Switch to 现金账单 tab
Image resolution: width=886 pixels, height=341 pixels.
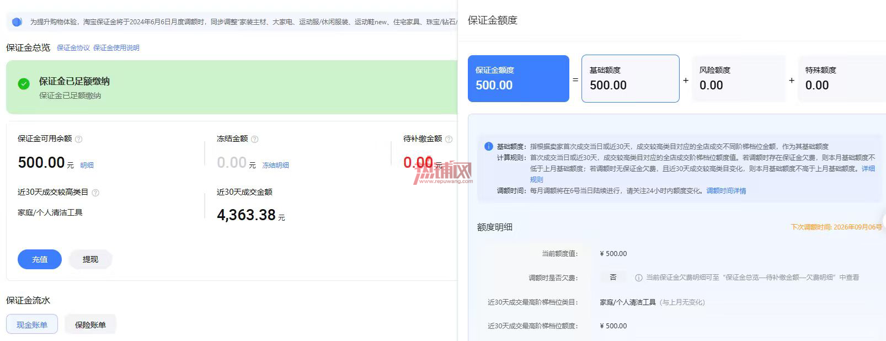tap(32, 324)
